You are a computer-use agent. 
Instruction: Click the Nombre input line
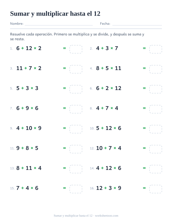click(x=59, y=24)
